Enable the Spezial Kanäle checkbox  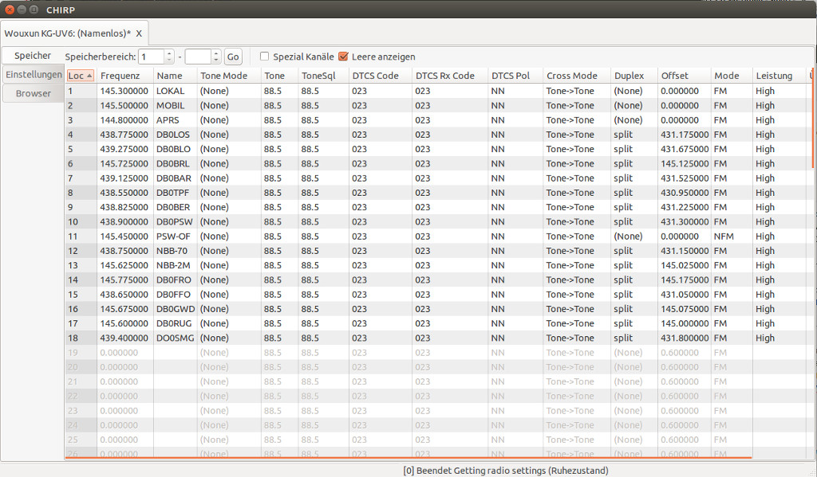pos(264,57)
